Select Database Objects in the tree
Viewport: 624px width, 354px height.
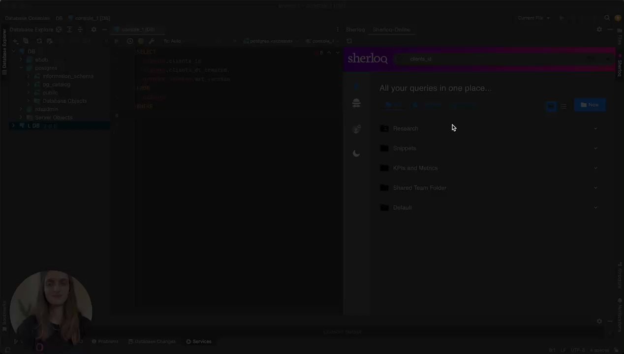64,101
